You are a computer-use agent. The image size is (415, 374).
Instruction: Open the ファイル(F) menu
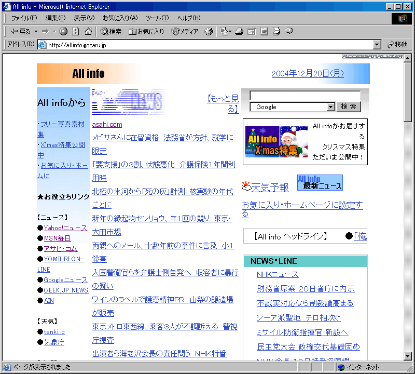(x=24, y=18)
